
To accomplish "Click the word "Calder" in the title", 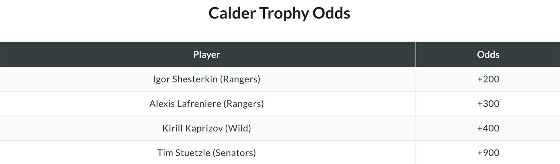I will click(x=232, y=14).
